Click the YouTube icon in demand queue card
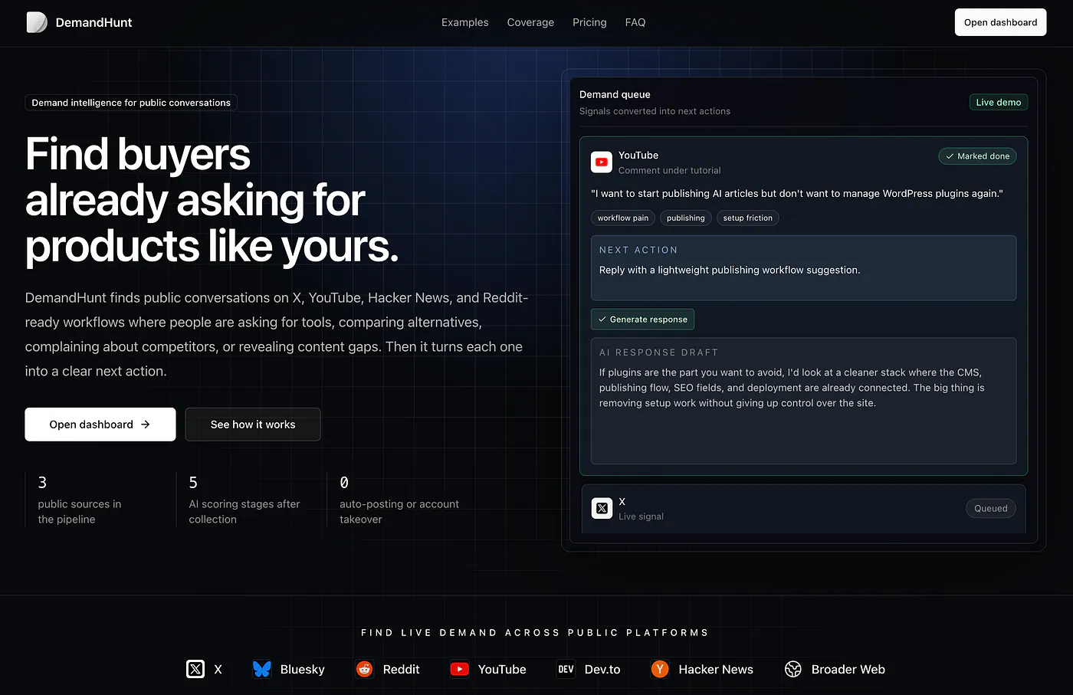Viewport: 1073px width, 695px height. click(602, 162)
